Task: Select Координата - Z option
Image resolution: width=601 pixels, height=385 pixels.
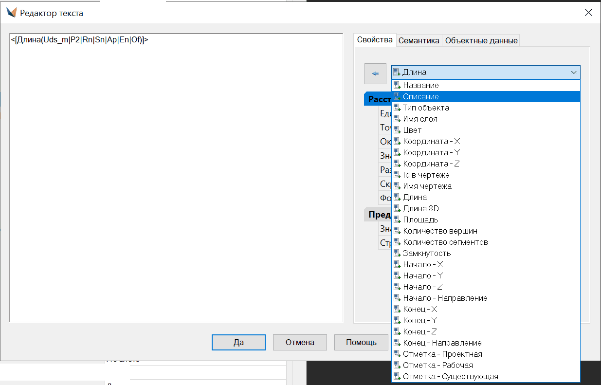Action: (x=486, y=164)
